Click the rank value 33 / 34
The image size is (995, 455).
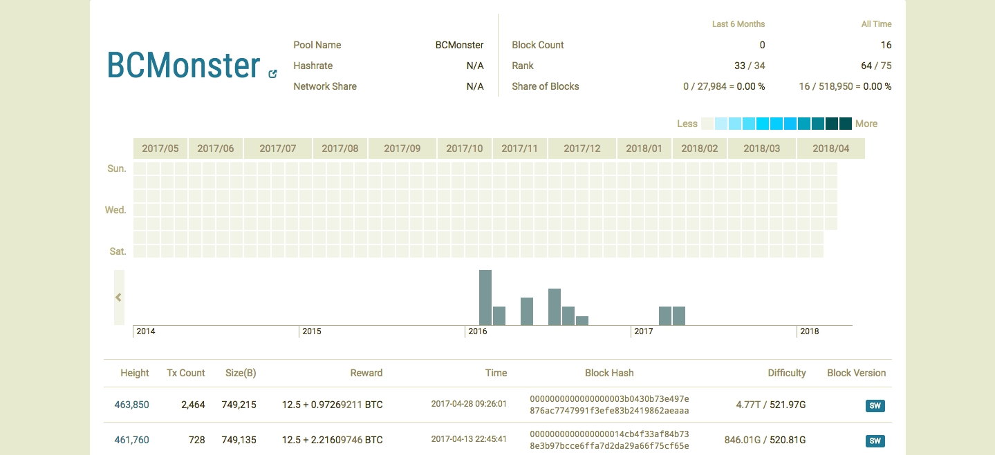tap(750, 66)
